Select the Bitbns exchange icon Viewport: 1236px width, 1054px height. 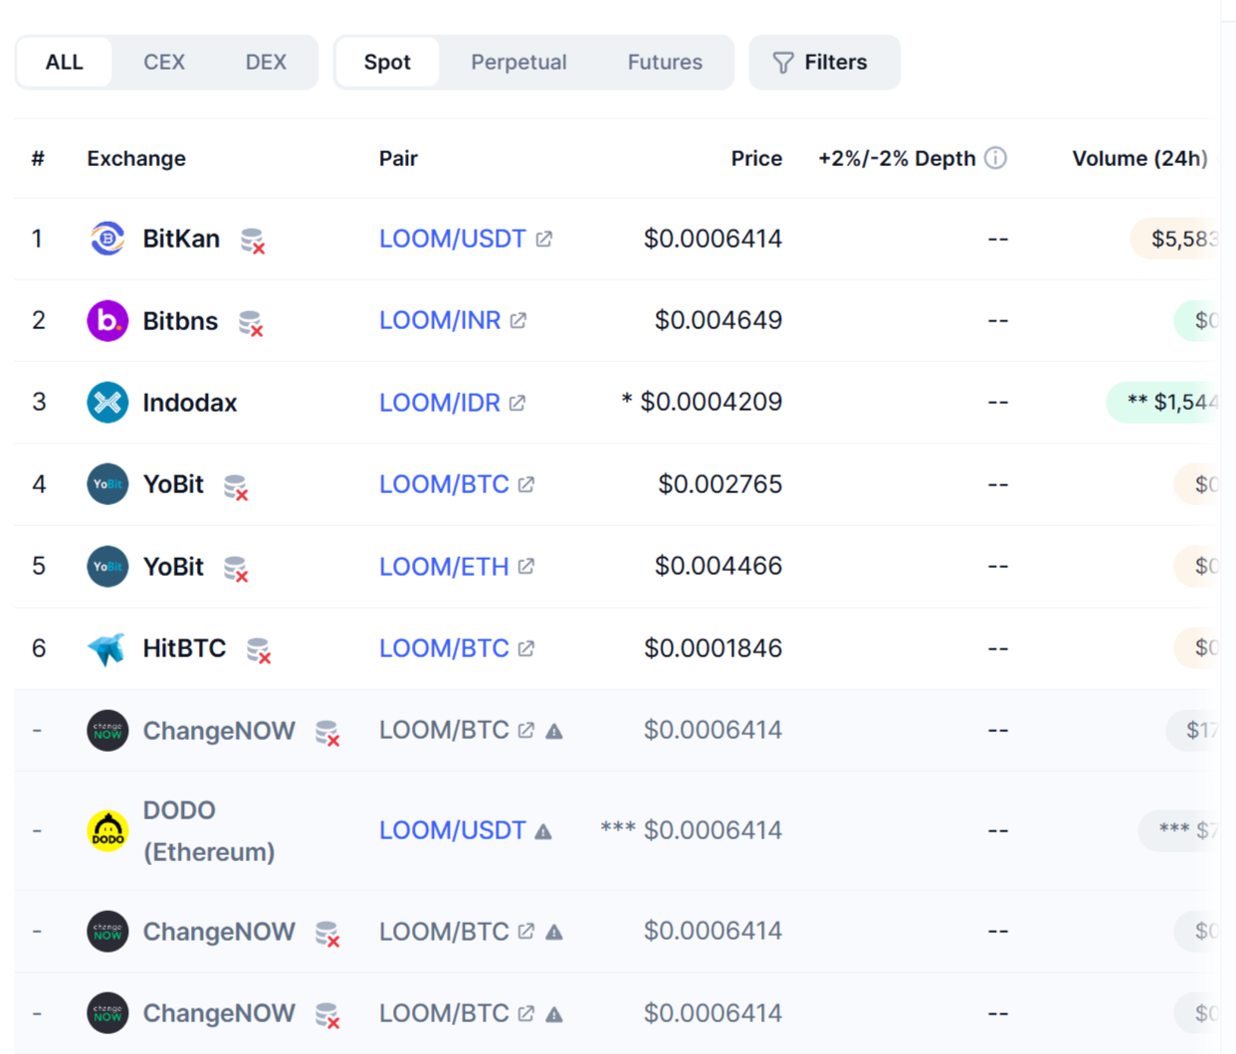point(107,320)
